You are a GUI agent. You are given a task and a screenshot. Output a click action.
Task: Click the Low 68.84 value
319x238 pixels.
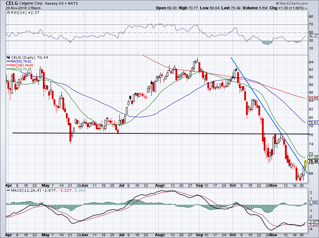[209, 8]
